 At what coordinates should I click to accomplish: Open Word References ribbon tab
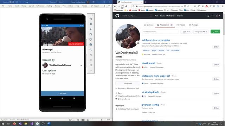coord(40,6)
